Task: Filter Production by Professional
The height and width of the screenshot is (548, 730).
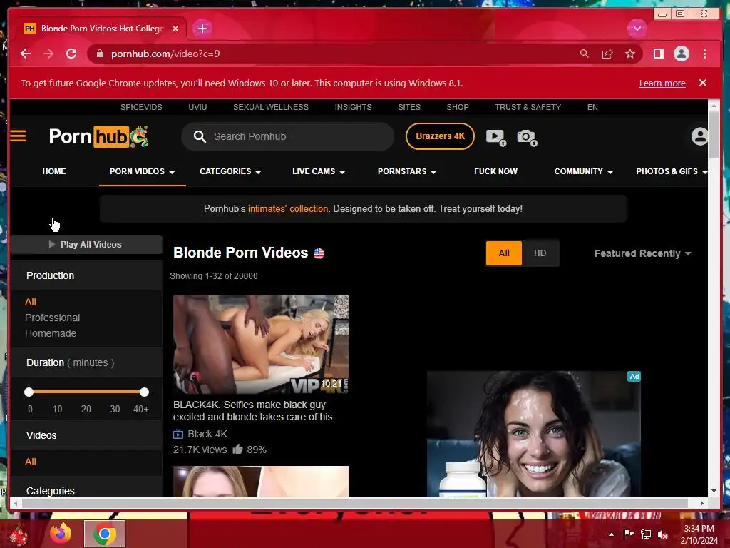Action: click(53, 318)
